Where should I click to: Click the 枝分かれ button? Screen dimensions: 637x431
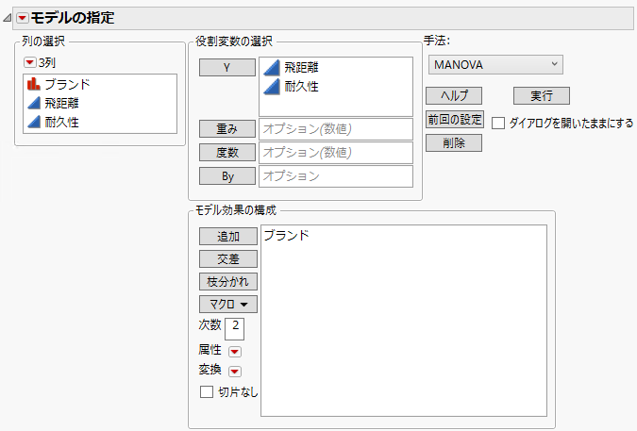(x=228, y=282)
